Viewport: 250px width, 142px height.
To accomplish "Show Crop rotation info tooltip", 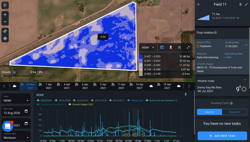I will 215,33.
